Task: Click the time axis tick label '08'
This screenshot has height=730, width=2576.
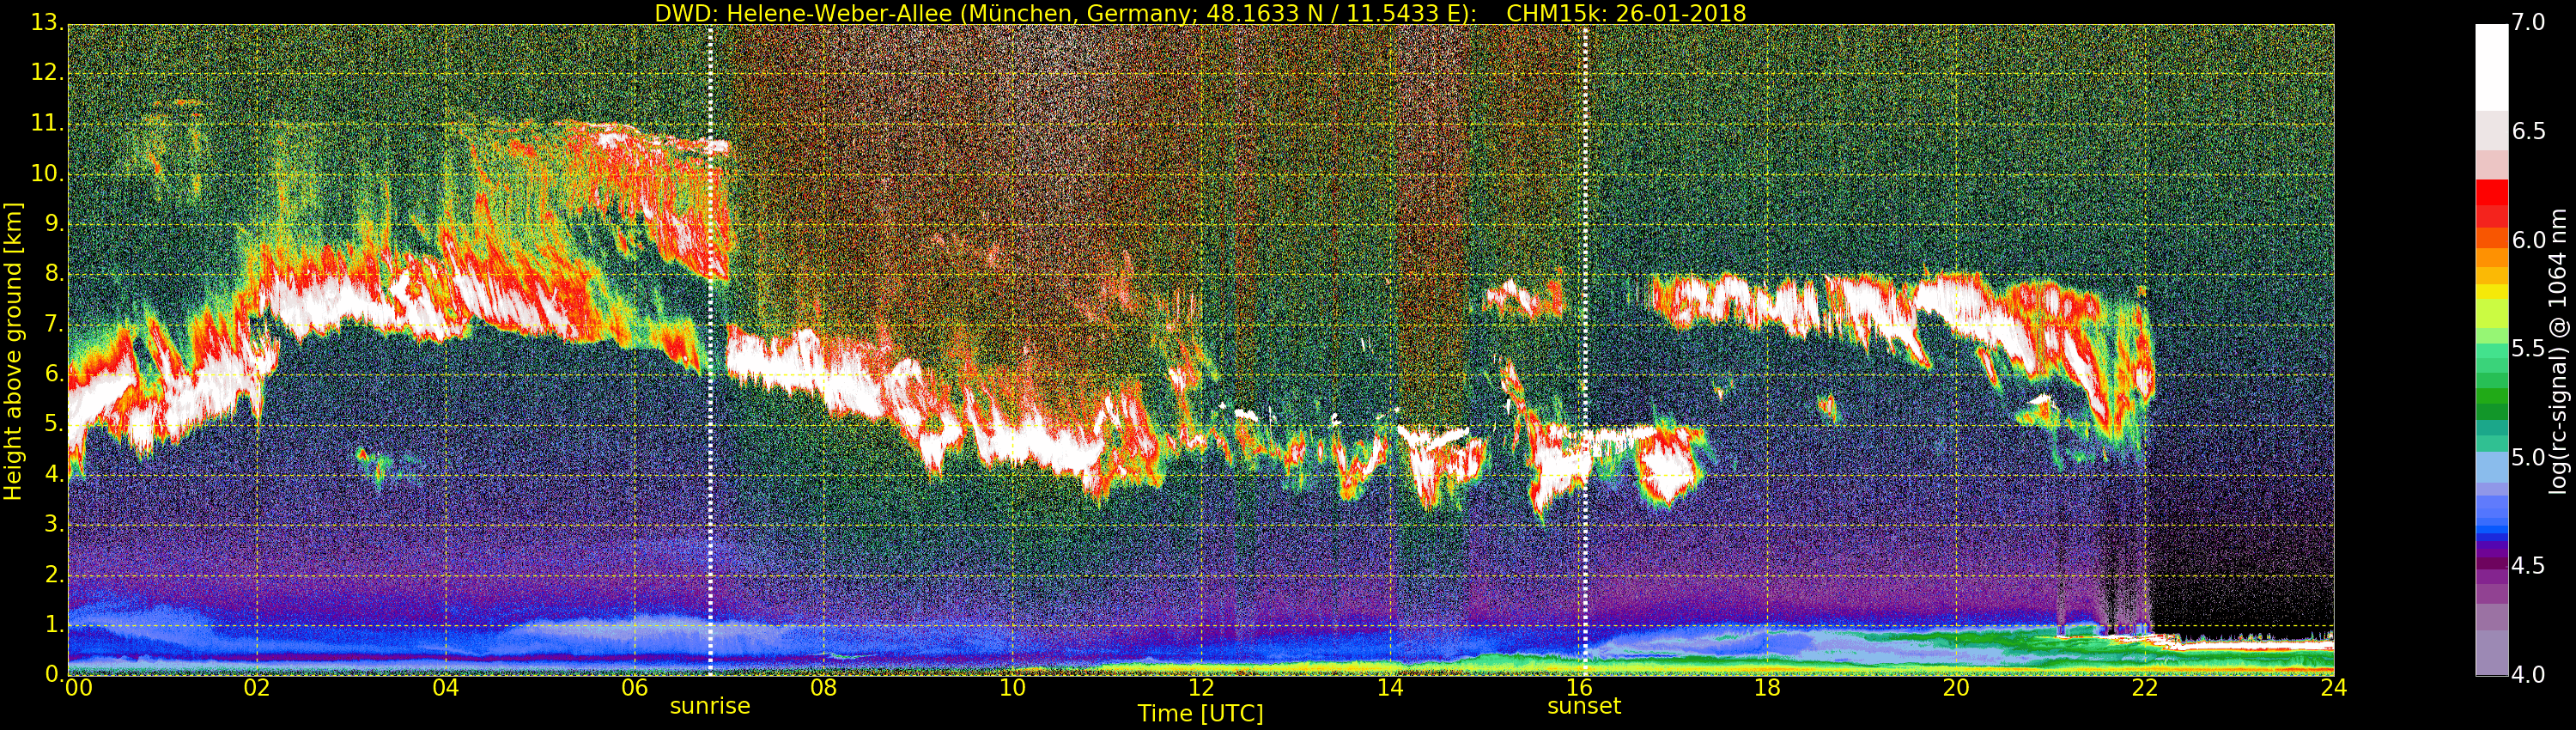Action: point(823,687)
